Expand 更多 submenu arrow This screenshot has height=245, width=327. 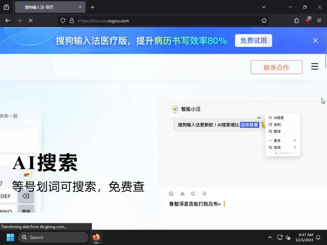point(295,140)
